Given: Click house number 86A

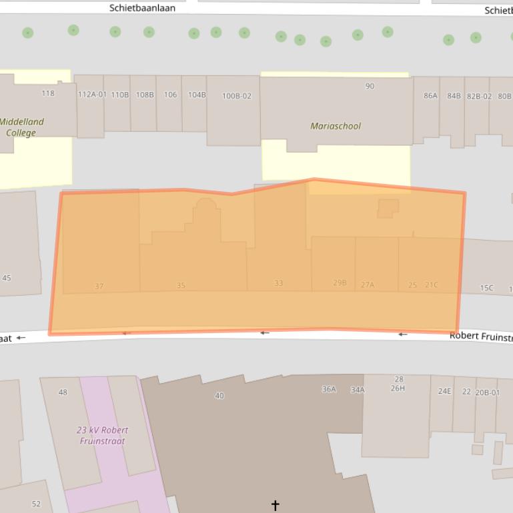Looking at the screenshot, I should click(430, 95).
